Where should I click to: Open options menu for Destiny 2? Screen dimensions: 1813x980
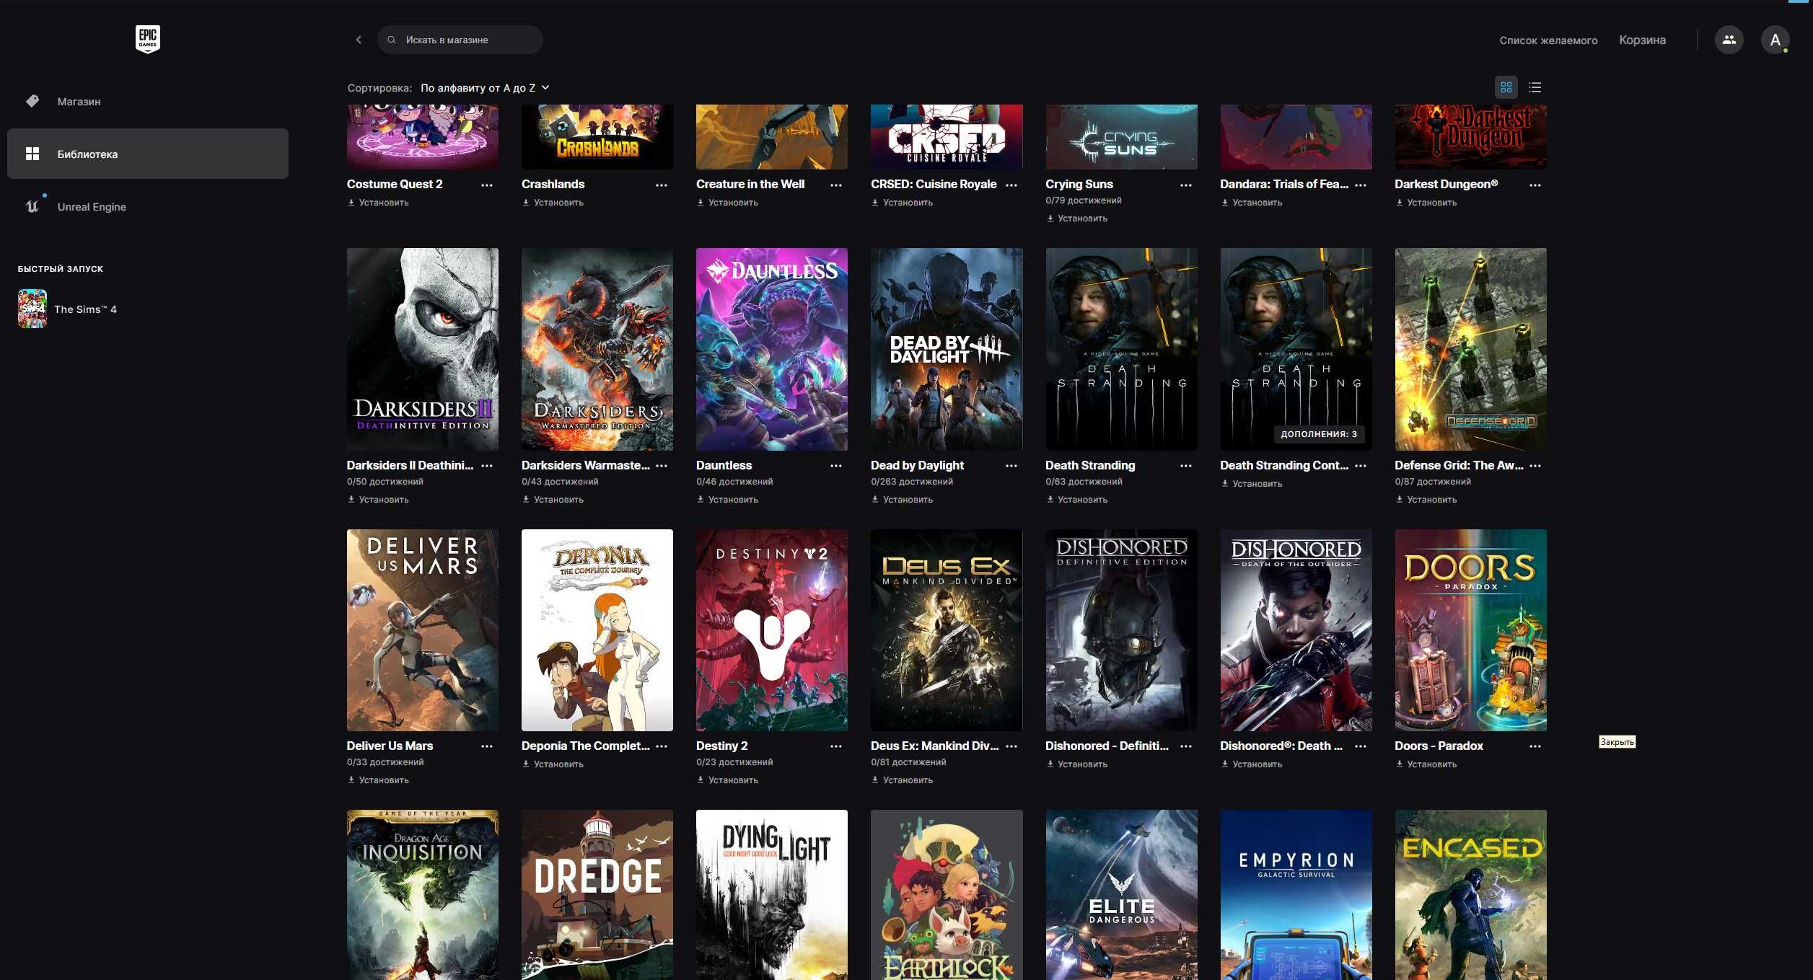click(x=836, y=746)
